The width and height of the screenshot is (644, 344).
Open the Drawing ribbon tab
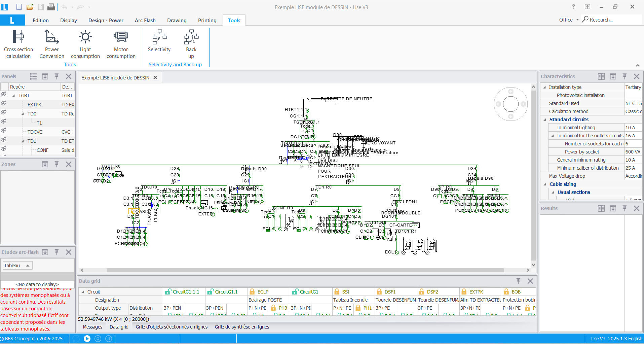point(177,20)
